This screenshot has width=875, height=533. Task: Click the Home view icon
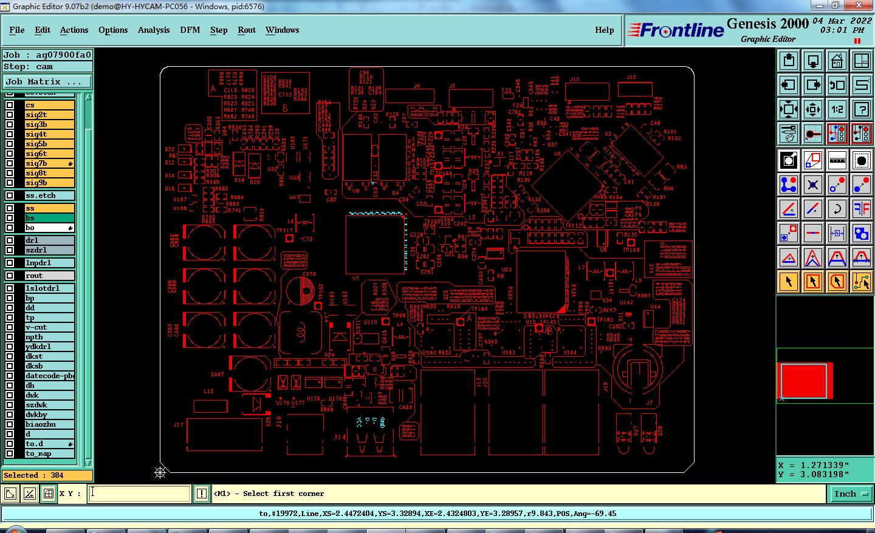pyautogui.click(x=837, y=61)
